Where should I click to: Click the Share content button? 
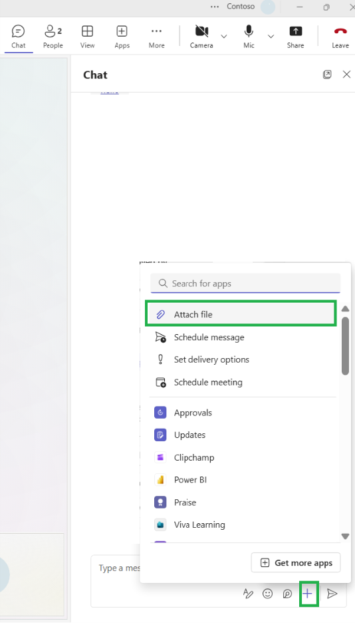click(296, 37)
